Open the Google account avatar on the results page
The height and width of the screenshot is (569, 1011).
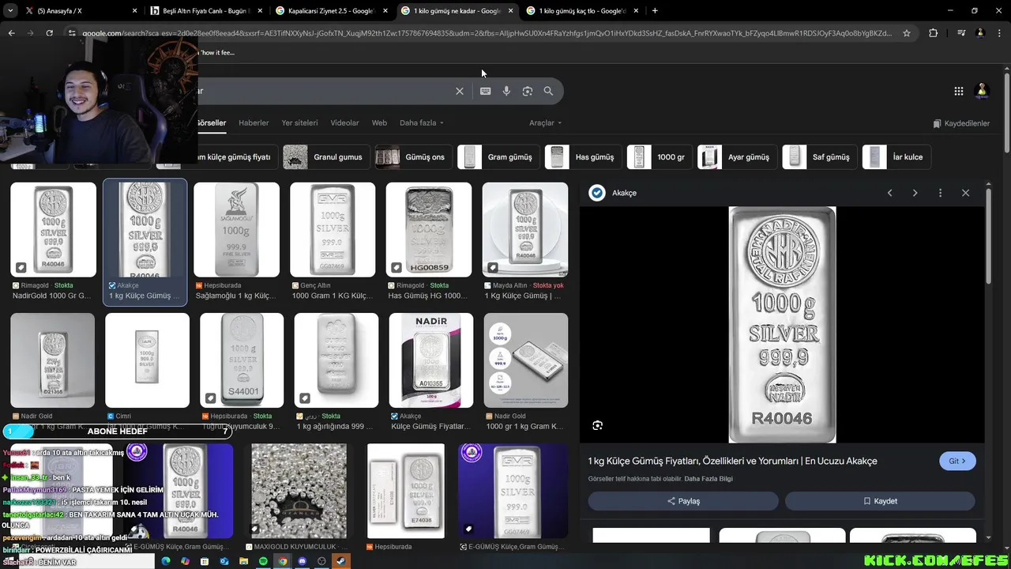tap(983, 91)
